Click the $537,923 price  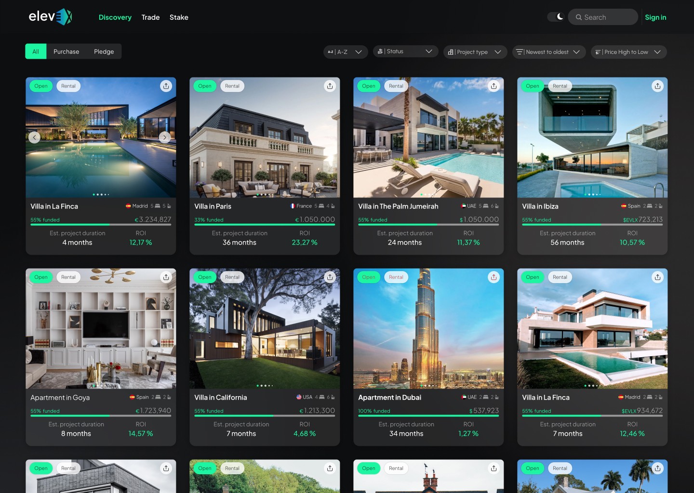coord(484,410)
